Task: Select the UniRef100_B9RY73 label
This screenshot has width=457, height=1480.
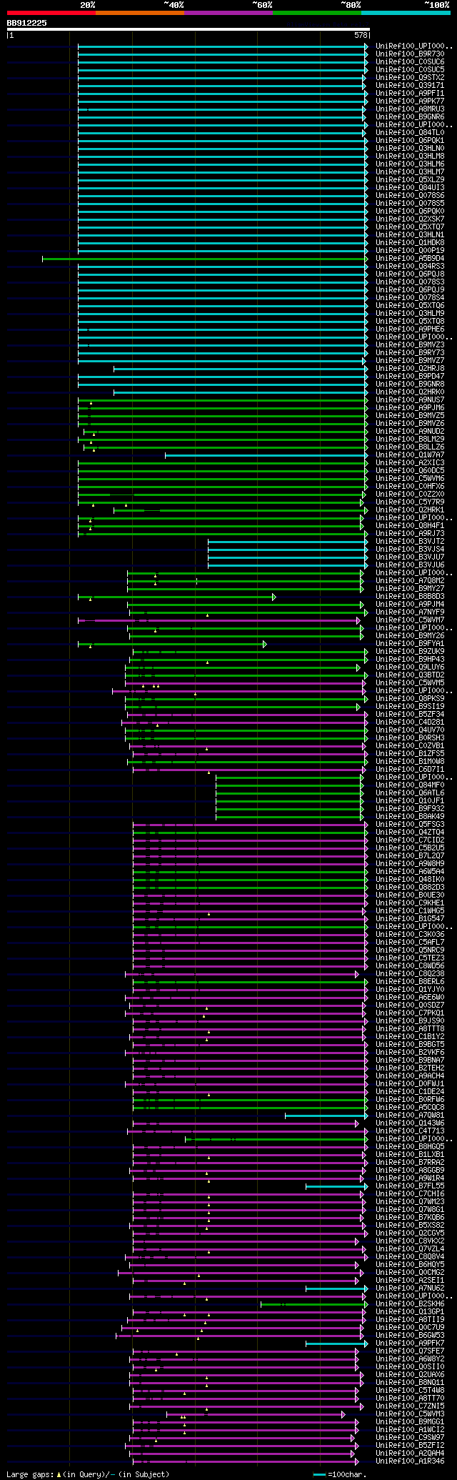Action: [x=410, y=352]
